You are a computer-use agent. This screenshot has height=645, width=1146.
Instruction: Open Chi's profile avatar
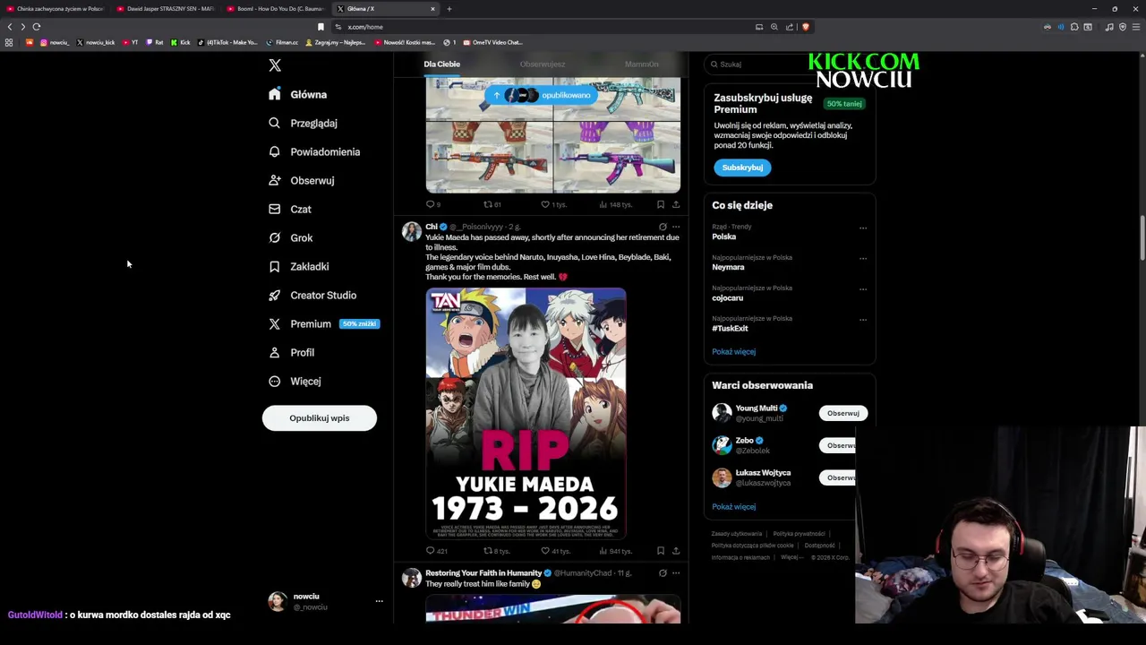tap(411, 232)
